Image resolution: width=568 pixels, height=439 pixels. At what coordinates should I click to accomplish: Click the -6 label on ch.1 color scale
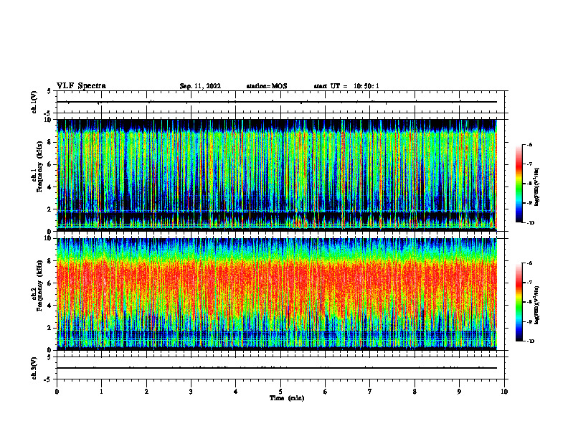pos(530,145)
